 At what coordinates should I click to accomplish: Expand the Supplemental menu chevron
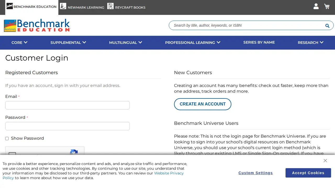(x=84, y=42)
